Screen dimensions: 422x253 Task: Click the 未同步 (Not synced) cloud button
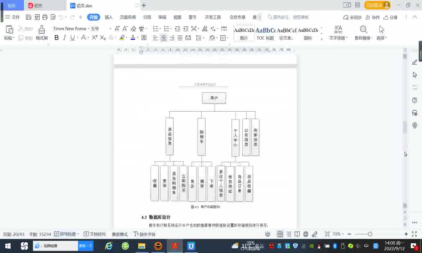tap(352, 17)
